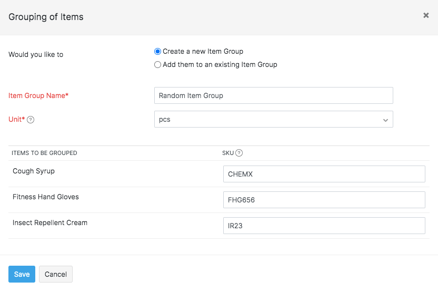Screen dimensions: 438x291
Task: Click the SKU column header text
Action: click(227, 153)
